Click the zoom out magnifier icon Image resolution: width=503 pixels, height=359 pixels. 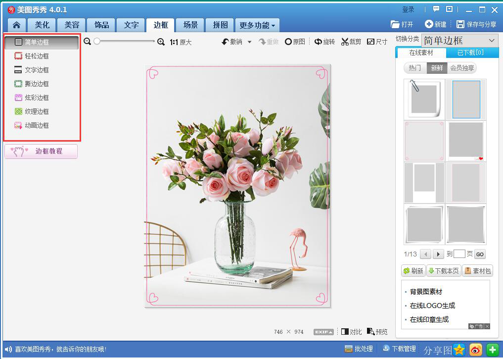(x=87, y=42)
